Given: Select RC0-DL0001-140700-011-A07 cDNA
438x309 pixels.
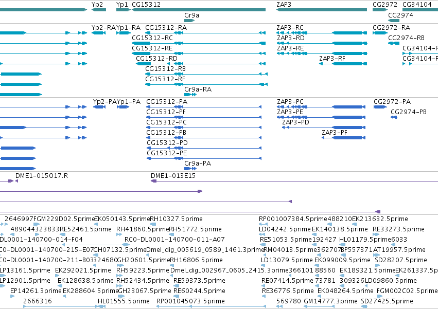Looking at the screenshot, I should coord(174,240).
